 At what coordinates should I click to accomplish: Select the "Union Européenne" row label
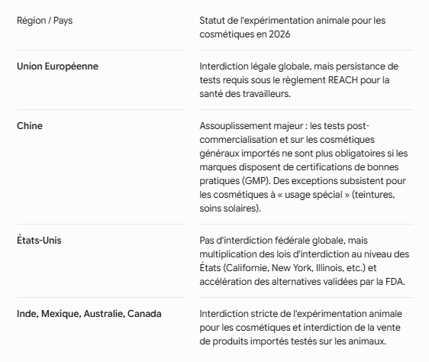click(57, 66)
